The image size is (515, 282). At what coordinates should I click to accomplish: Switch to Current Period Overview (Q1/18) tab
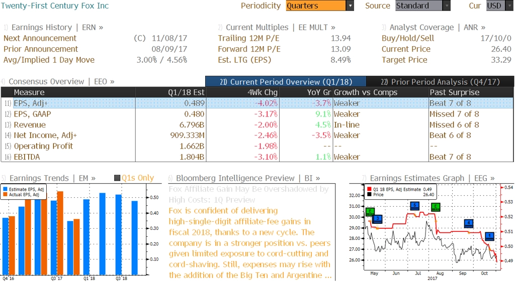coord(286,82)
